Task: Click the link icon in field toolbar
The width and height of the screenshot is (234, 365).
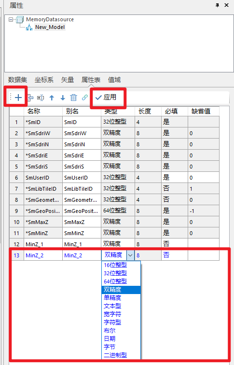Action: pyautogui.click(x=84, y=98)
